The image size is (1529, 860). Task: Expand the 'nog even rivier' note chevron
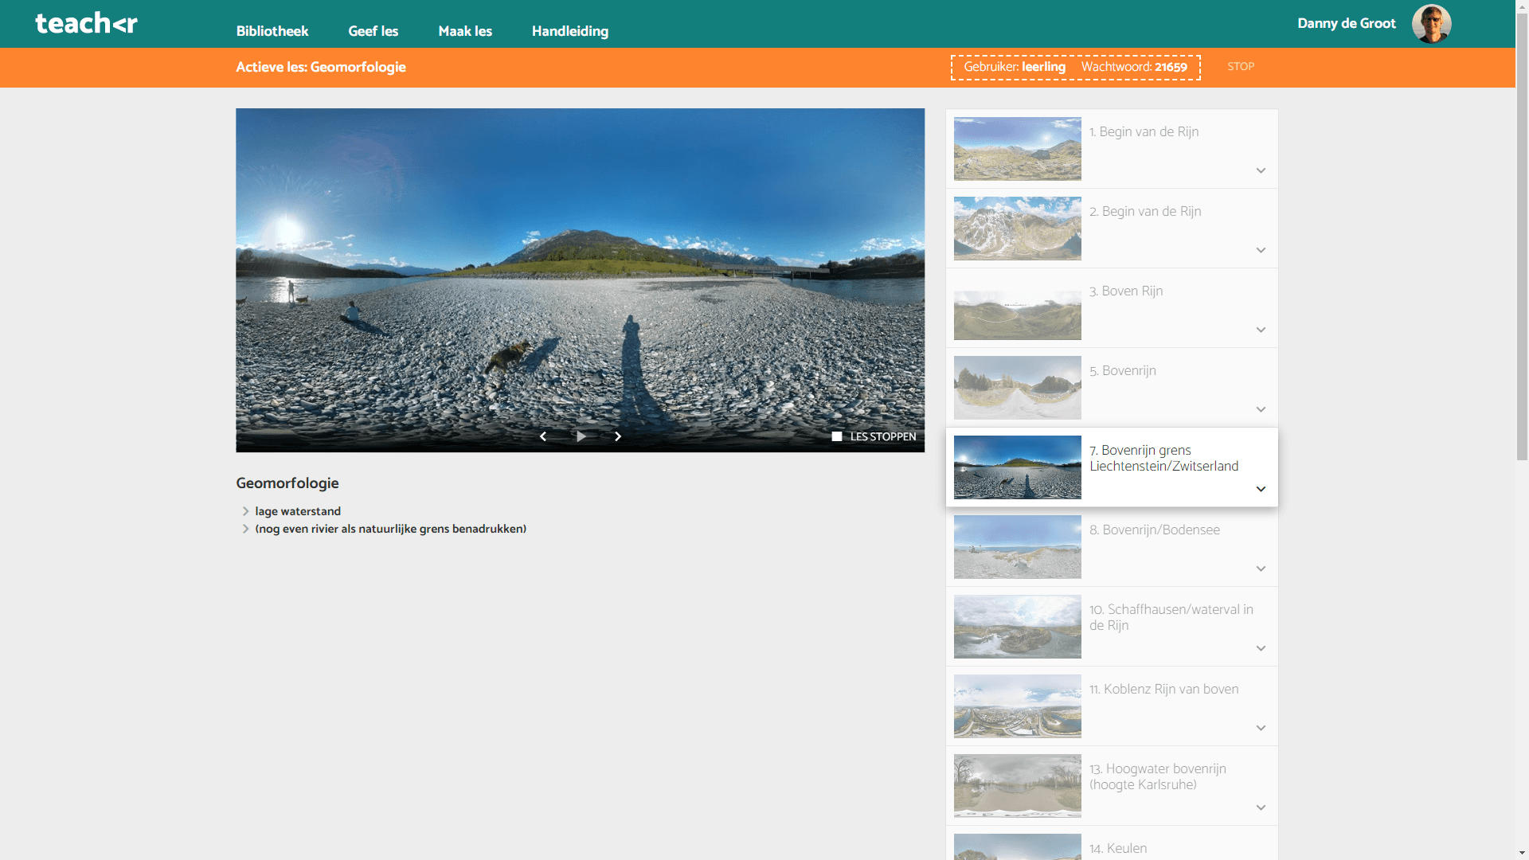pyautogui.click(x=245, y=529)
